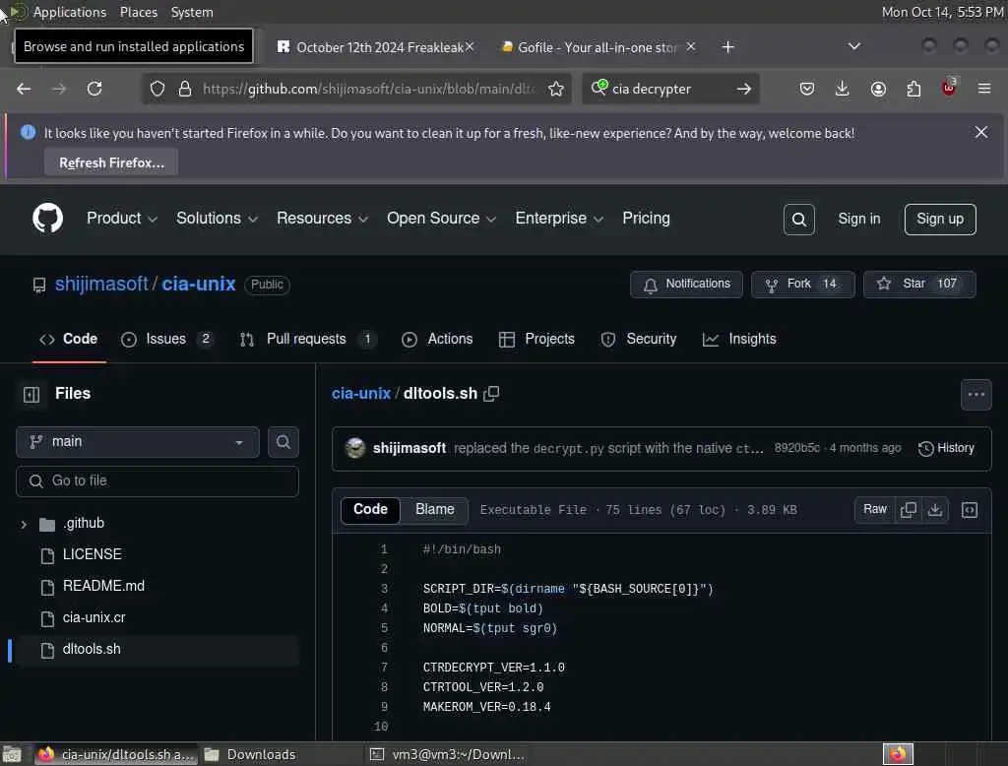The image size is (1008, 766).
Task: View the file History
Action: click(946, 448)
